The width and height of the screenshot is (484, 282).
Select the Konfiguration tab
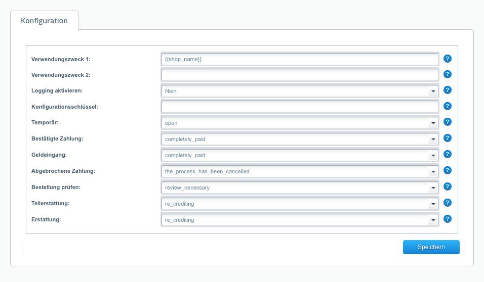(45, 21)
